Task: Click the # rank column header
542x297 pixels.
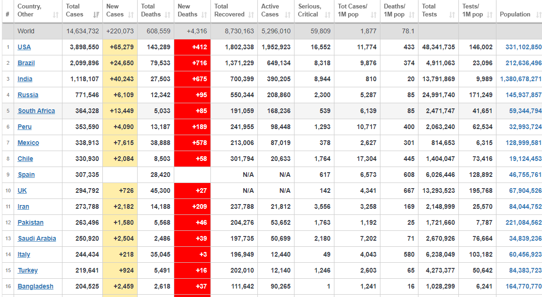Action: [x=8, y=11]
